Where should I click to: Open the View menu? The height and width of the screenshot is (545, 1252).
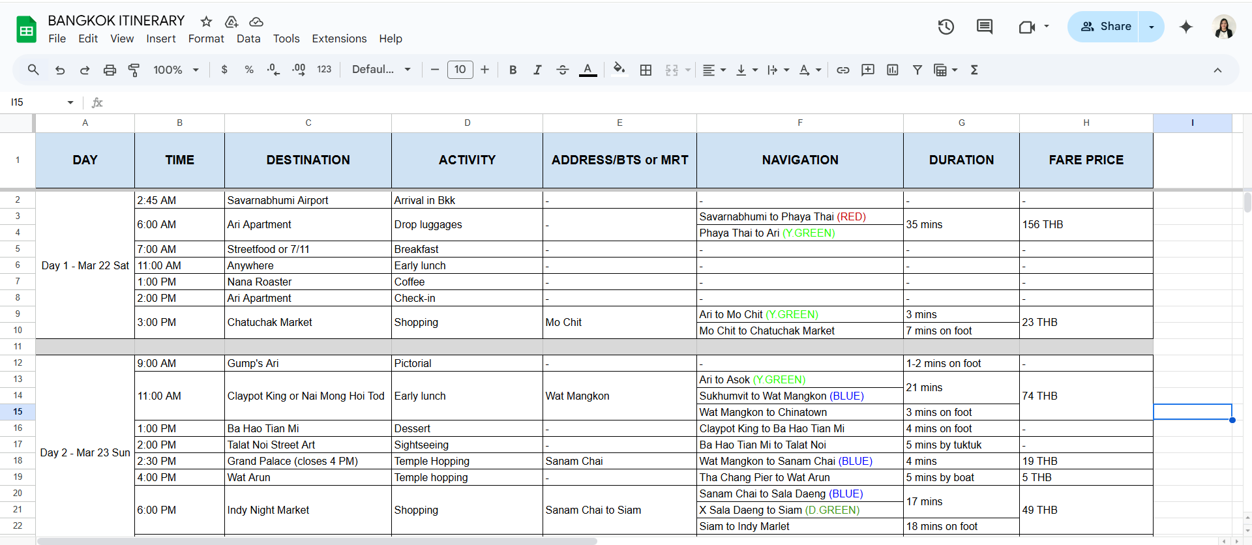tap(122, 38)
